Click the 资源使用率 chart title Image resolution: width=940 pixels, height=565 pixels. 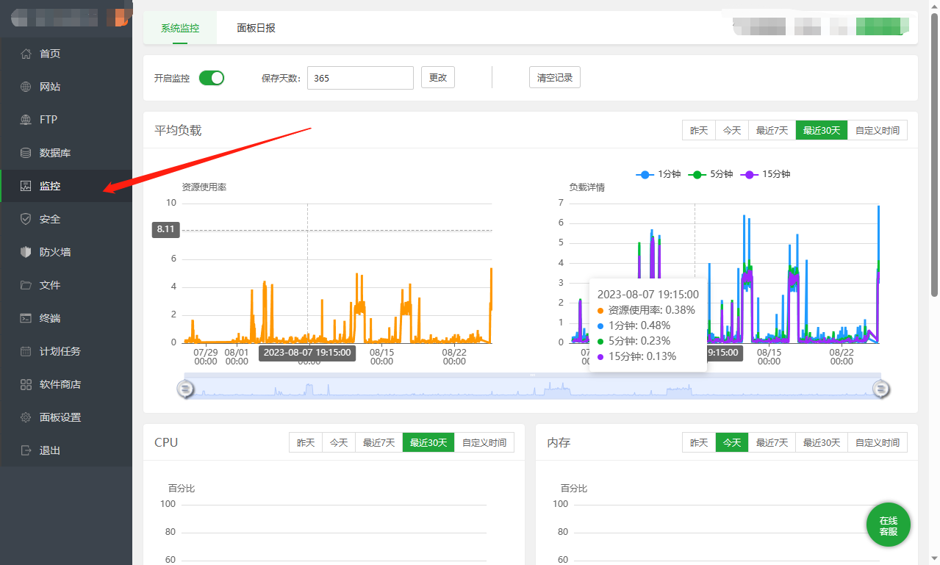click(x=204, y=187)
